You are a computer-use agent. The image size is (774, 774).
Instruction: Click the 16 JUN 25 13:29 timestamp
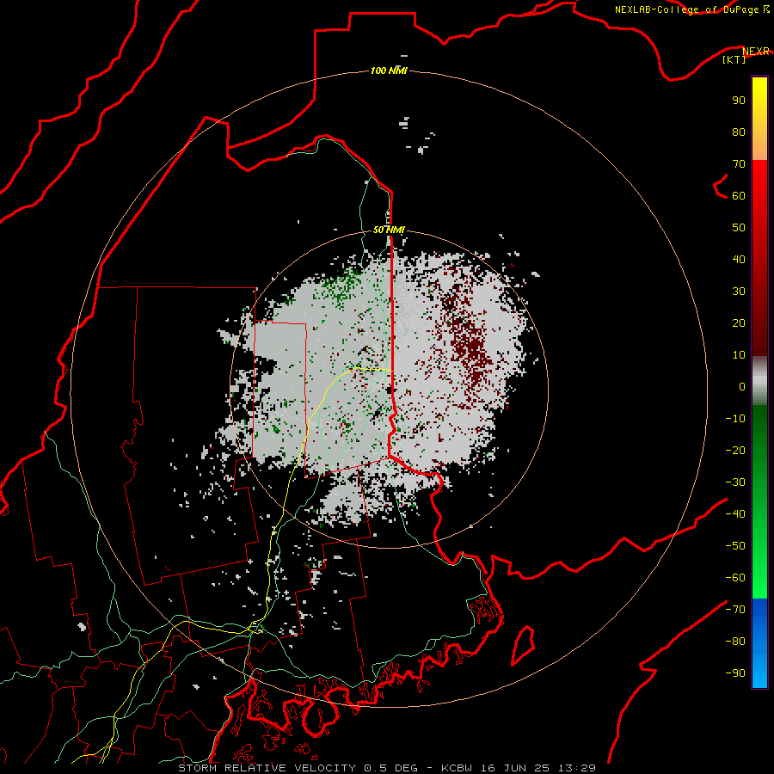tap(538, 768)
